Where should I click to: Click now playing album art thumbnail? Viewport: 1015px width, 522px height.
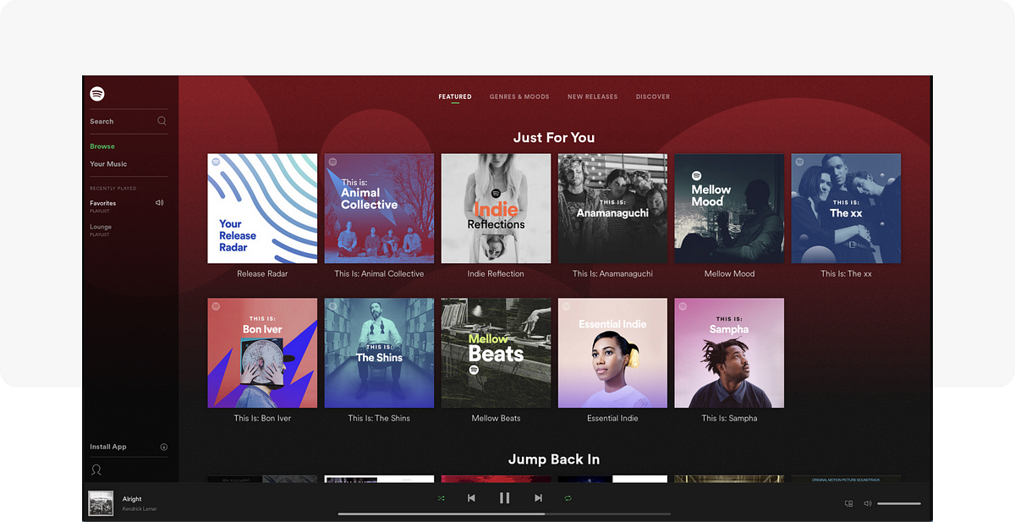point(101,503)
